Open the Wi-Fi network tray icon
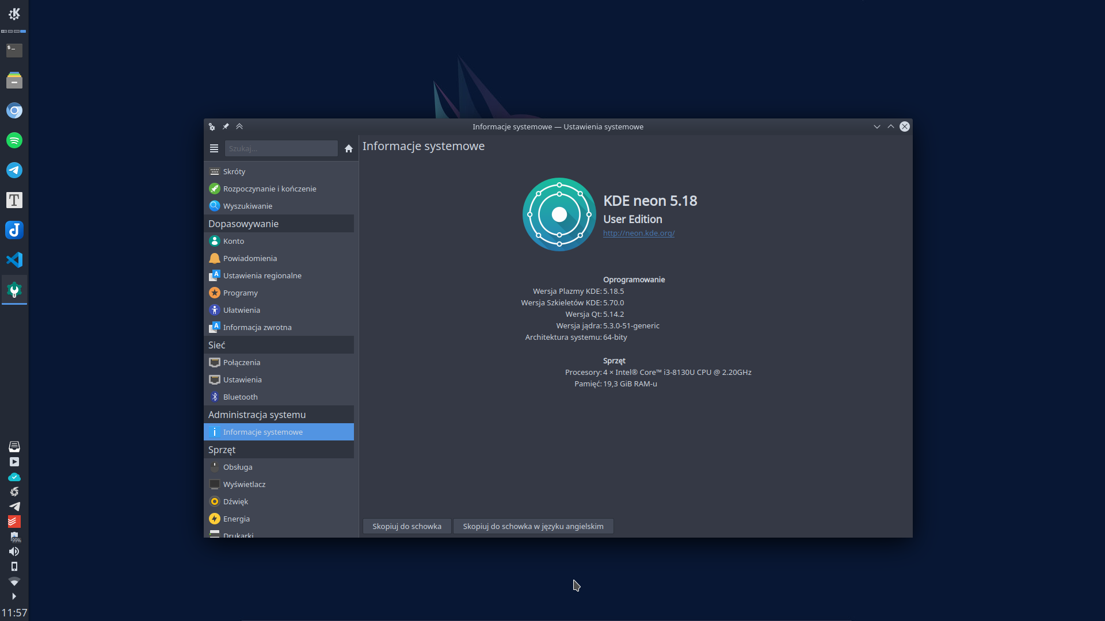1105x621 pixels. tap(14, 581)
